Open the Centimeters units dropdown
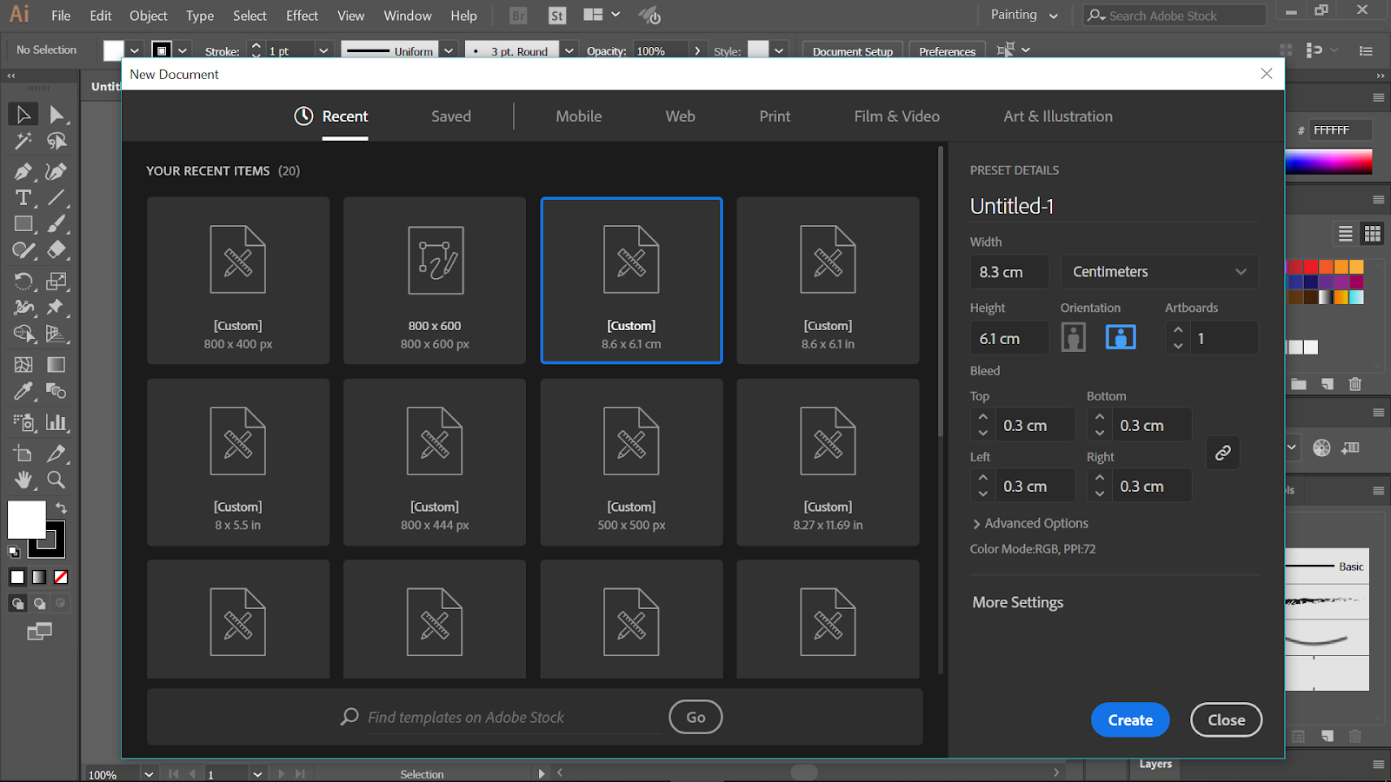Screen dimensions: 1391x782 [1159, 272]
